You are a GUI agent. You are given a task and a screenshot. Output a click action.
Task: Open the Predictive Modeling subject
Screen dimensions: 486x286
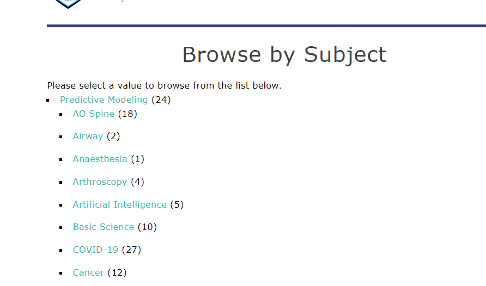pyautogui.click(x=104, y=100)
